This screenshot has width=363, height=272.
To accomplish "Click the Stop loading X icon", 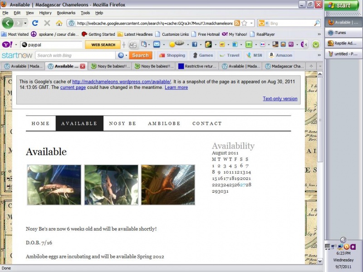I will coord(47,23).
